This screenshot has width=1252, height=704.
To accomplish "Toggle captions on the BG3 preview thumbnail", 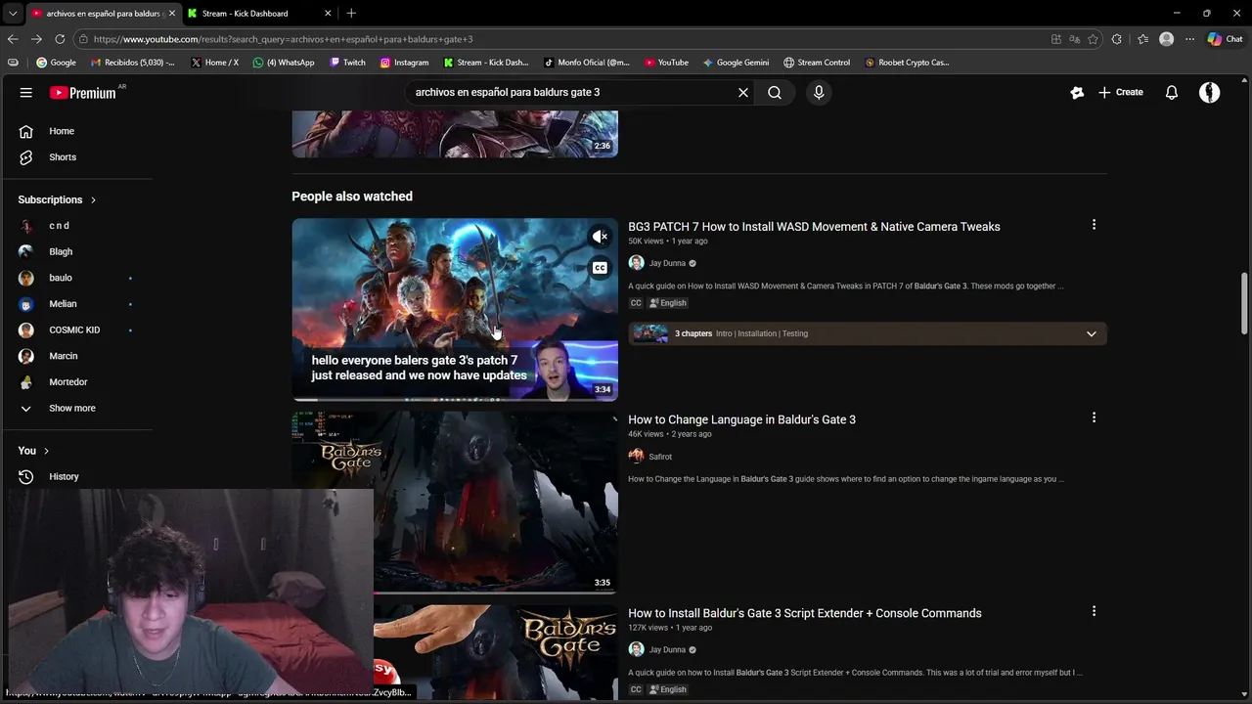I will [600, 268].
